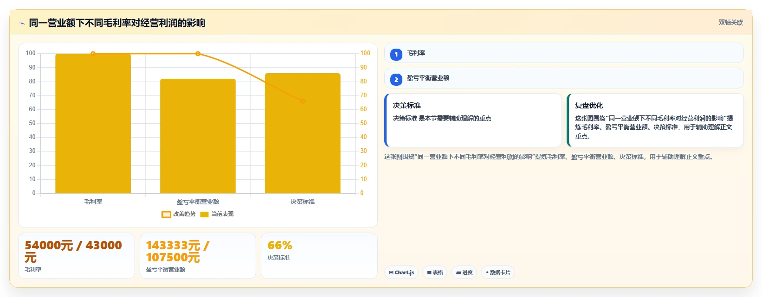Viewport: 762px width, 297px height.
Task: Click trend line point above 盈亏平衡营业额
Action: coord(198,54)
